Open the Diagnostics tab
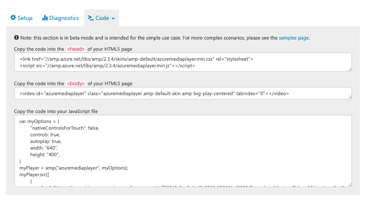This screenshot has width=369, height=202. (x=61, y=18)
